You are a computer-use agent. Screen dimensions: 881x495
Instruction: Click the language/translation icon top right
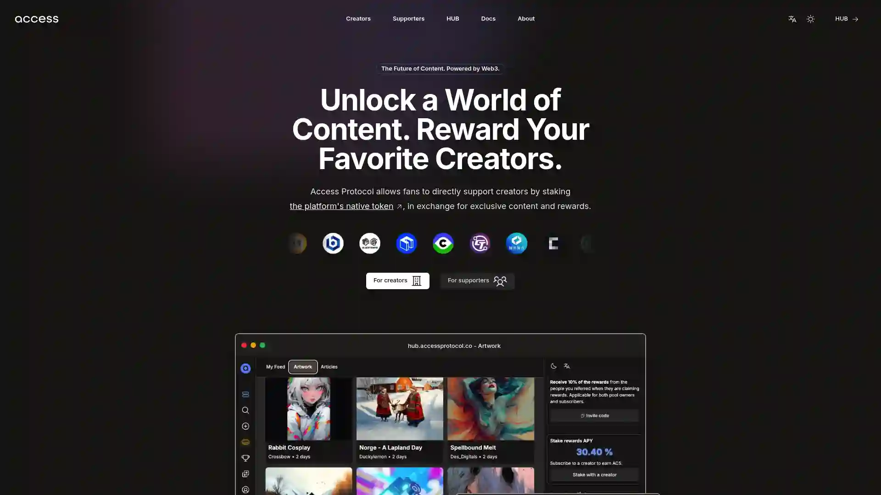[x=792, y=18]
